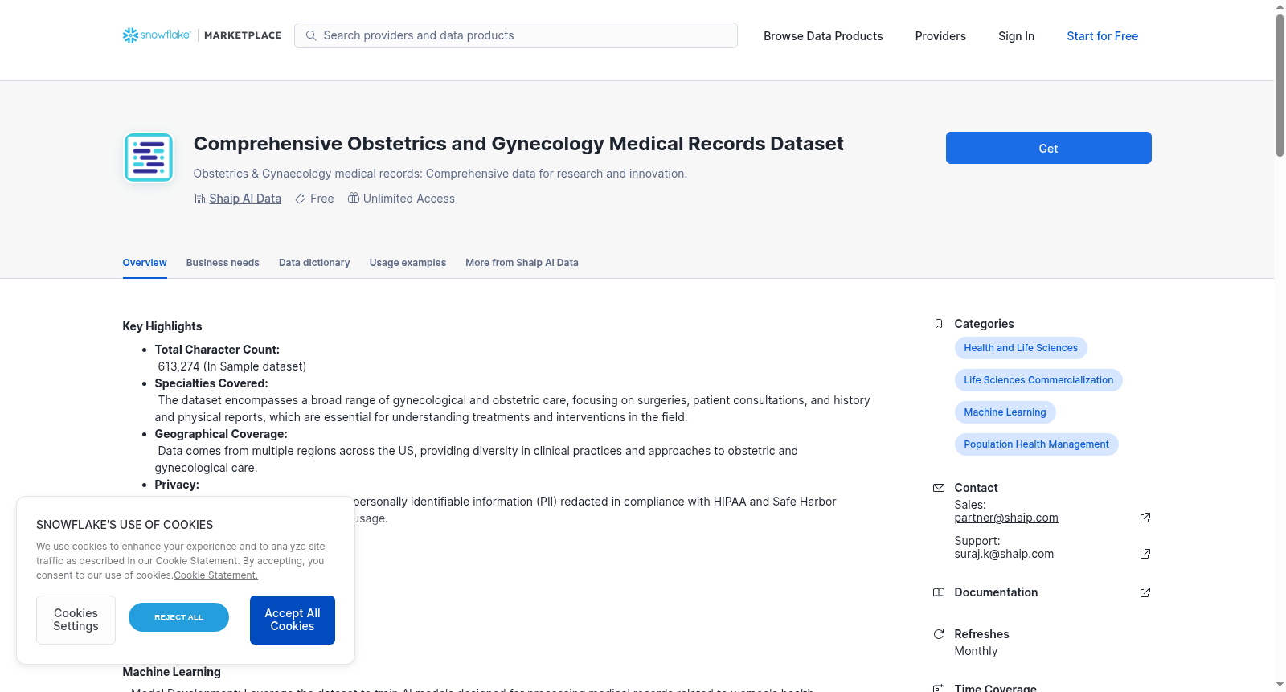Click the Snowflake Marketplace logo

(202, 35)
